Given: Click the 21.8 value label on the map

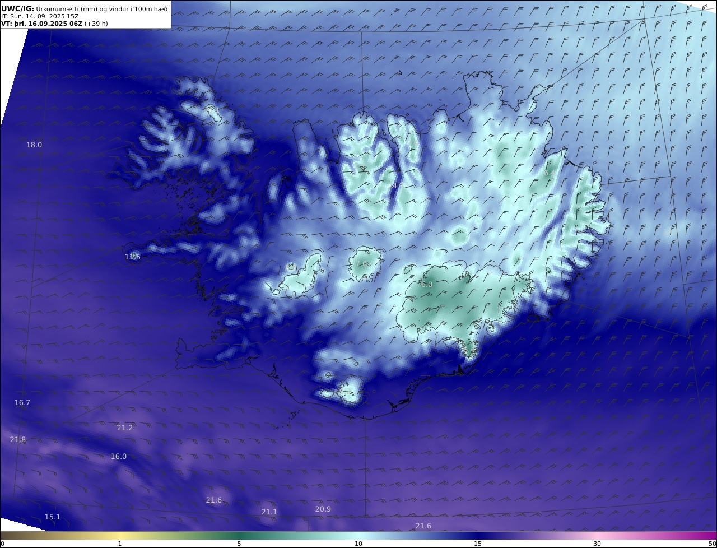Looking at the screenshot, I should click(18, 439).
